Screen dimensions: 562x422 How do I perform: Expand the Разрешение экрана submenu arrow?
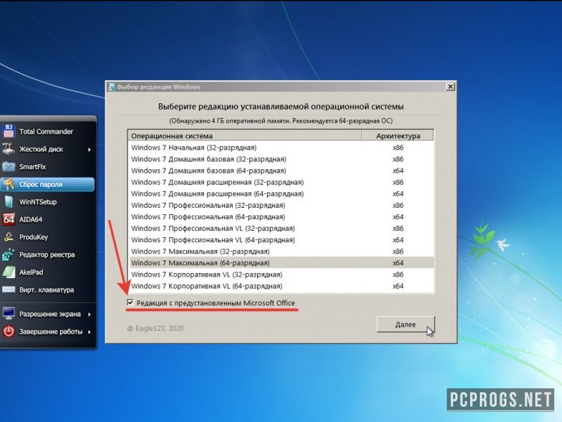(89, 314)
